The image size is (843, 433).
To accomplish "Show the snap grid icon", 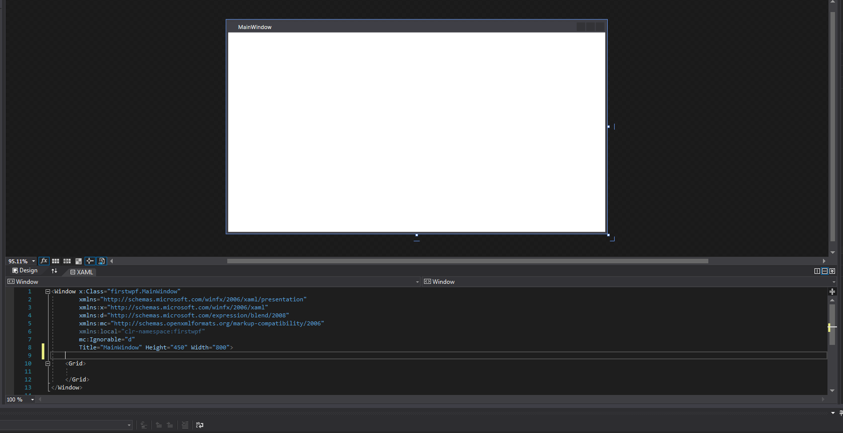I will coord(56,261).
